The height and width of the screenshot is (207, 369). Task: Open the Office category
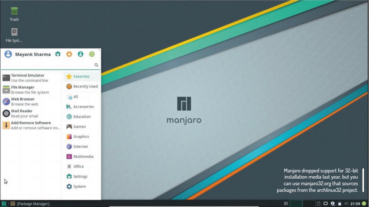click(82, 167)
